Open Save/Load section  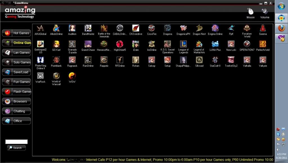16,72
